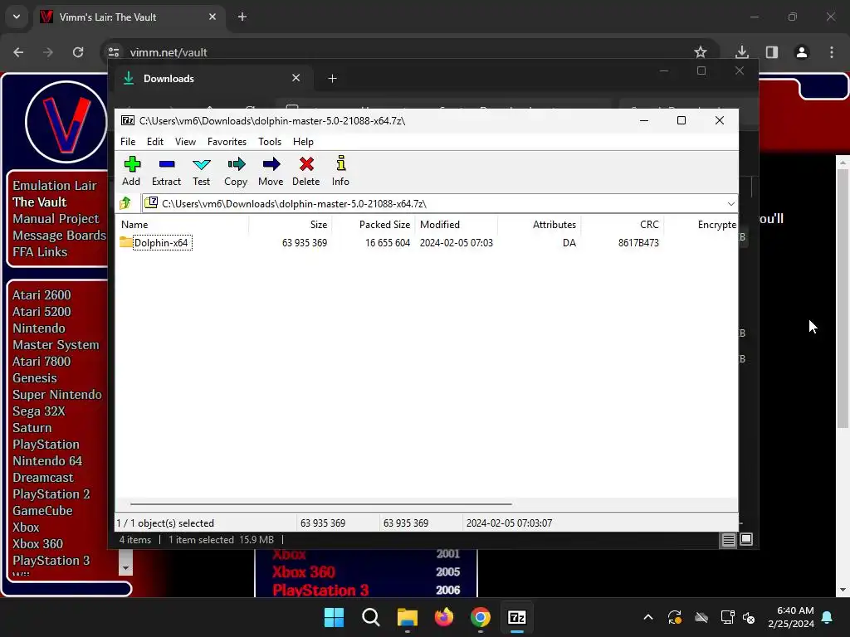Open new tab in Downloads Explorer window
850x637 pixels.
coord(332,79)
